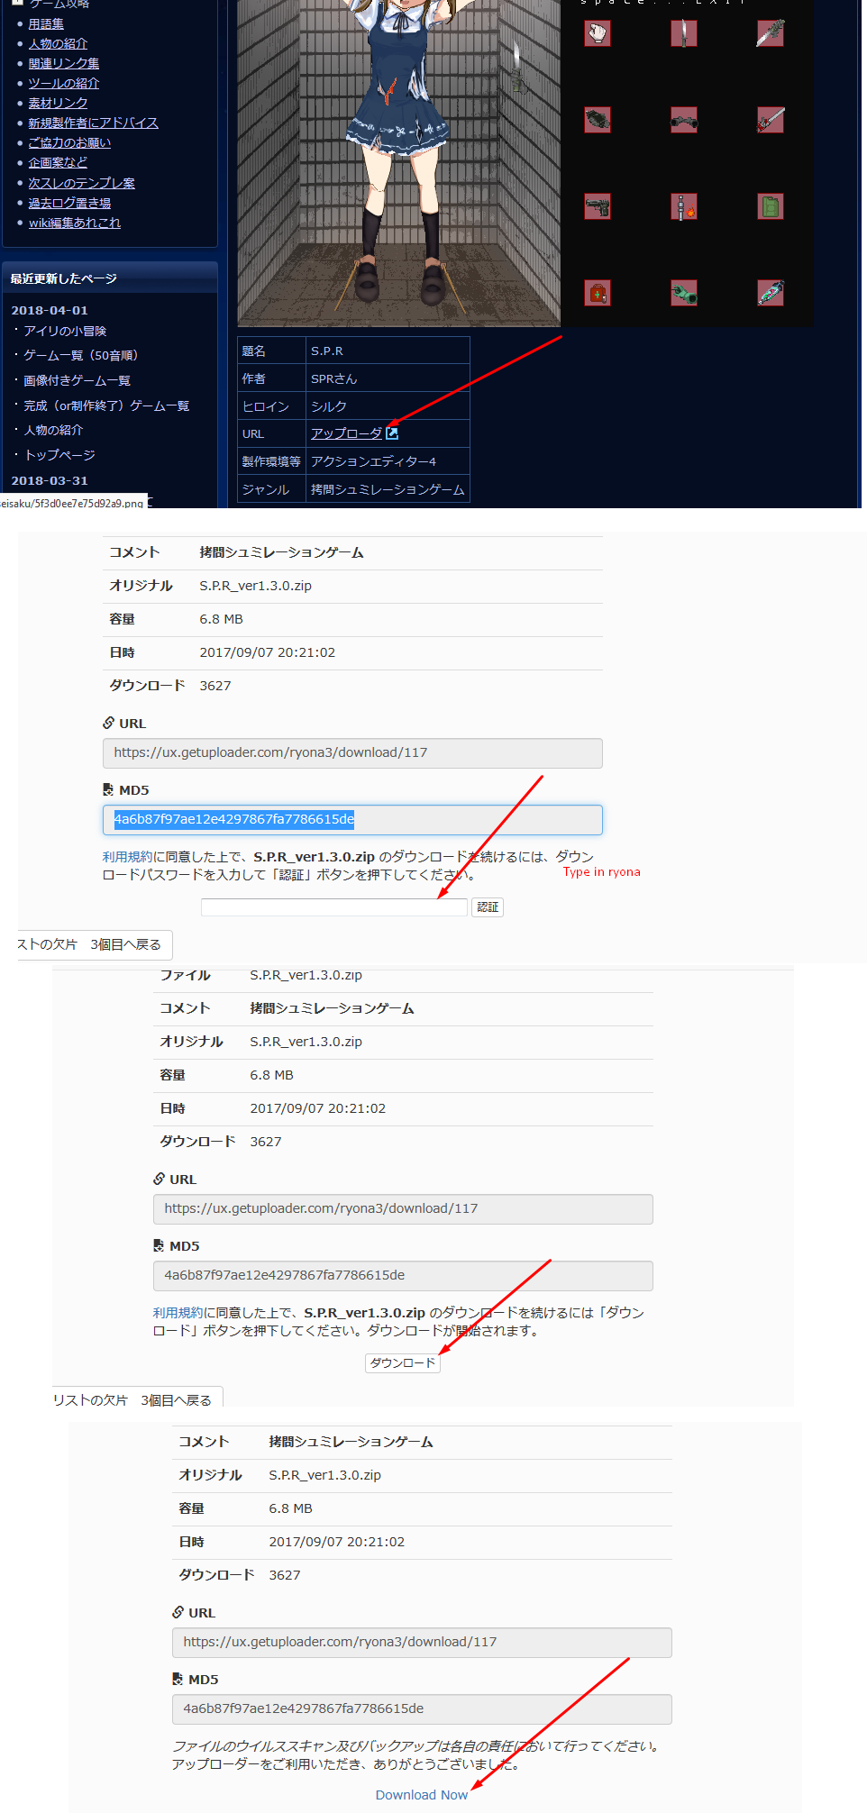This screenshot has height=1813, width=867.
Task: Pick the green severed arm icon
Action: pyautogui.click(x=683, y=293)
